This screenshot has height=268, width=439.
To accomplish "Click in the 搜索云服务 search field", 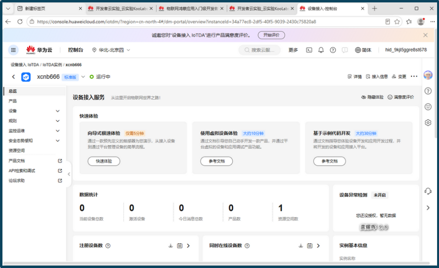I will point(259,50).
